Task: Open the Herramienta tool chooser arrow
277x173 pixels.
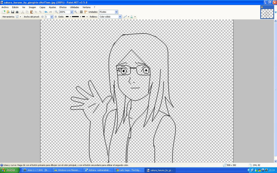Action: pyautogui.click(x=20, y=17)
